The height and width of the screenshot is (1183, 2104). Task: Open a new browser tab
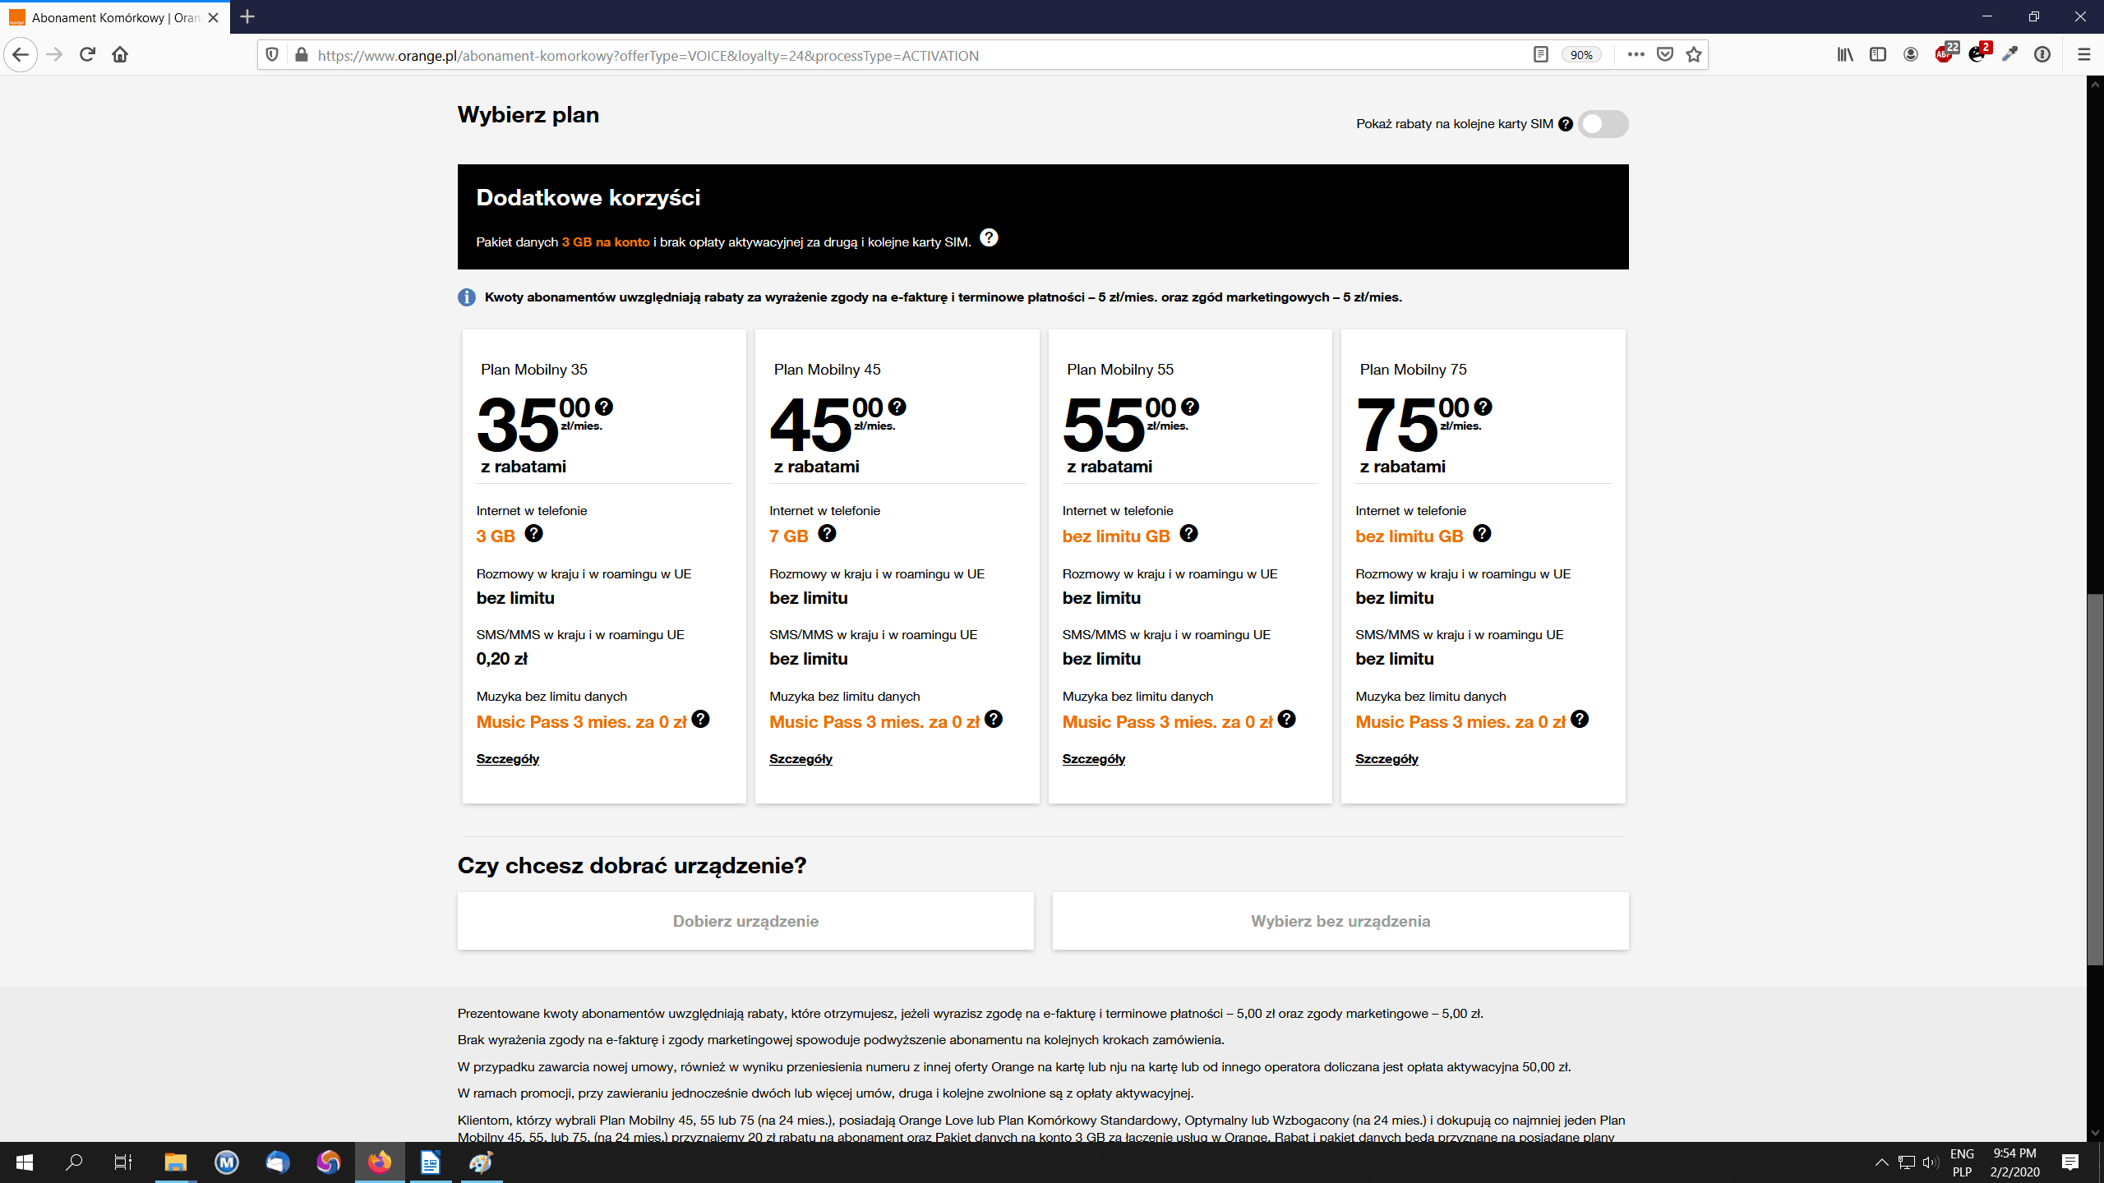point(247,16)
